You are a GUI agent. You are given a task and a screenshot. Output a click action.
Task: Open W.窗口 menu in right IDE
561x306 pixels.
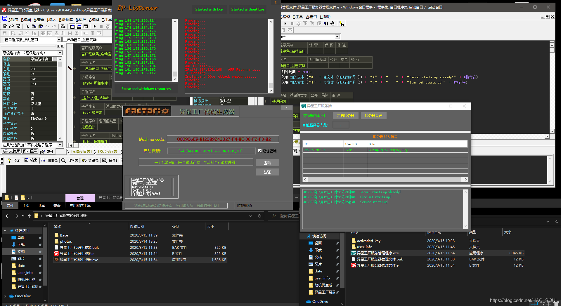(311, 17)
